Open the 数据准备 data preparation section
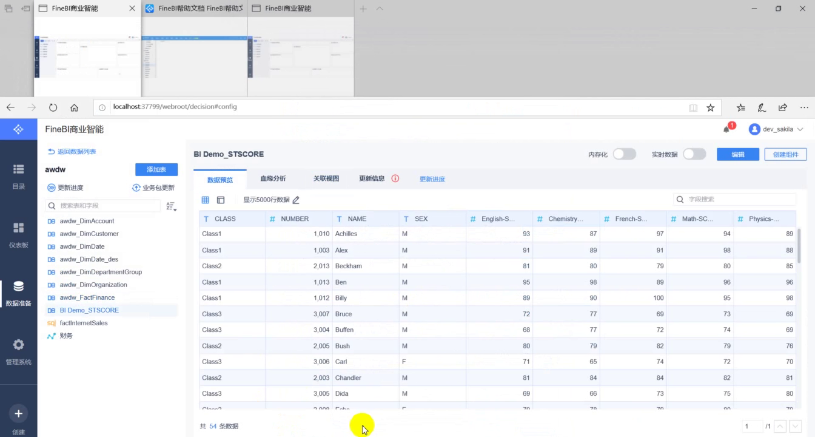The width and height of the screenshot is (815, 437). tap(18, 293)
